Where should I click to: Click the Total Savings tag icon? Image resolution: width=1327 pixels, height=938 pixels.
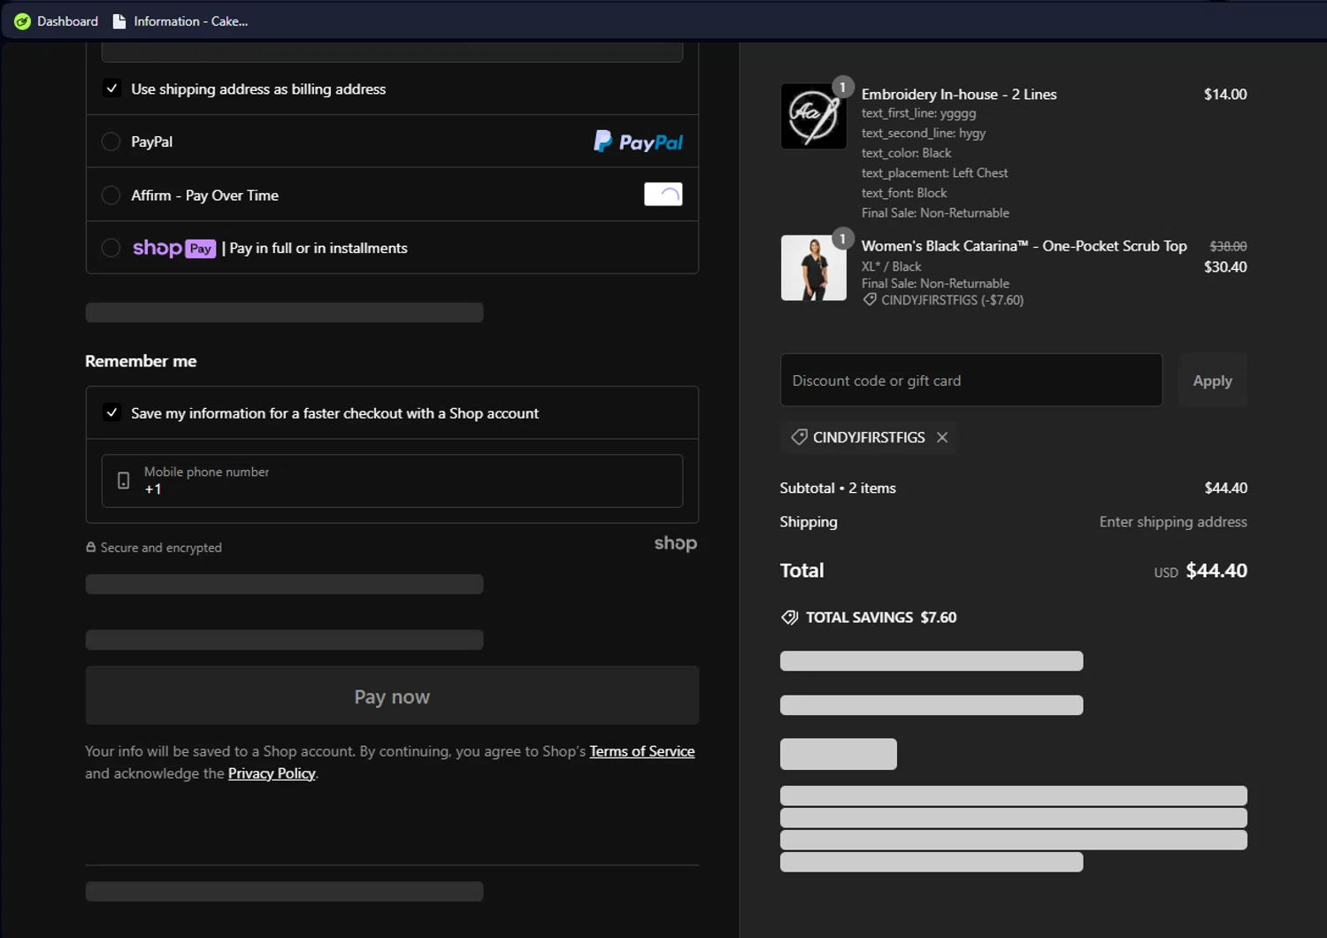point(790,618)
